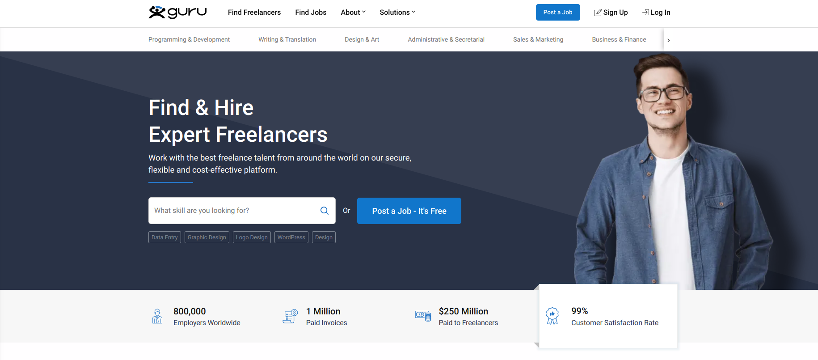Click the Sign Up pencil icon
This screenshot has width=818, height=360.
[x=598, y=13]
